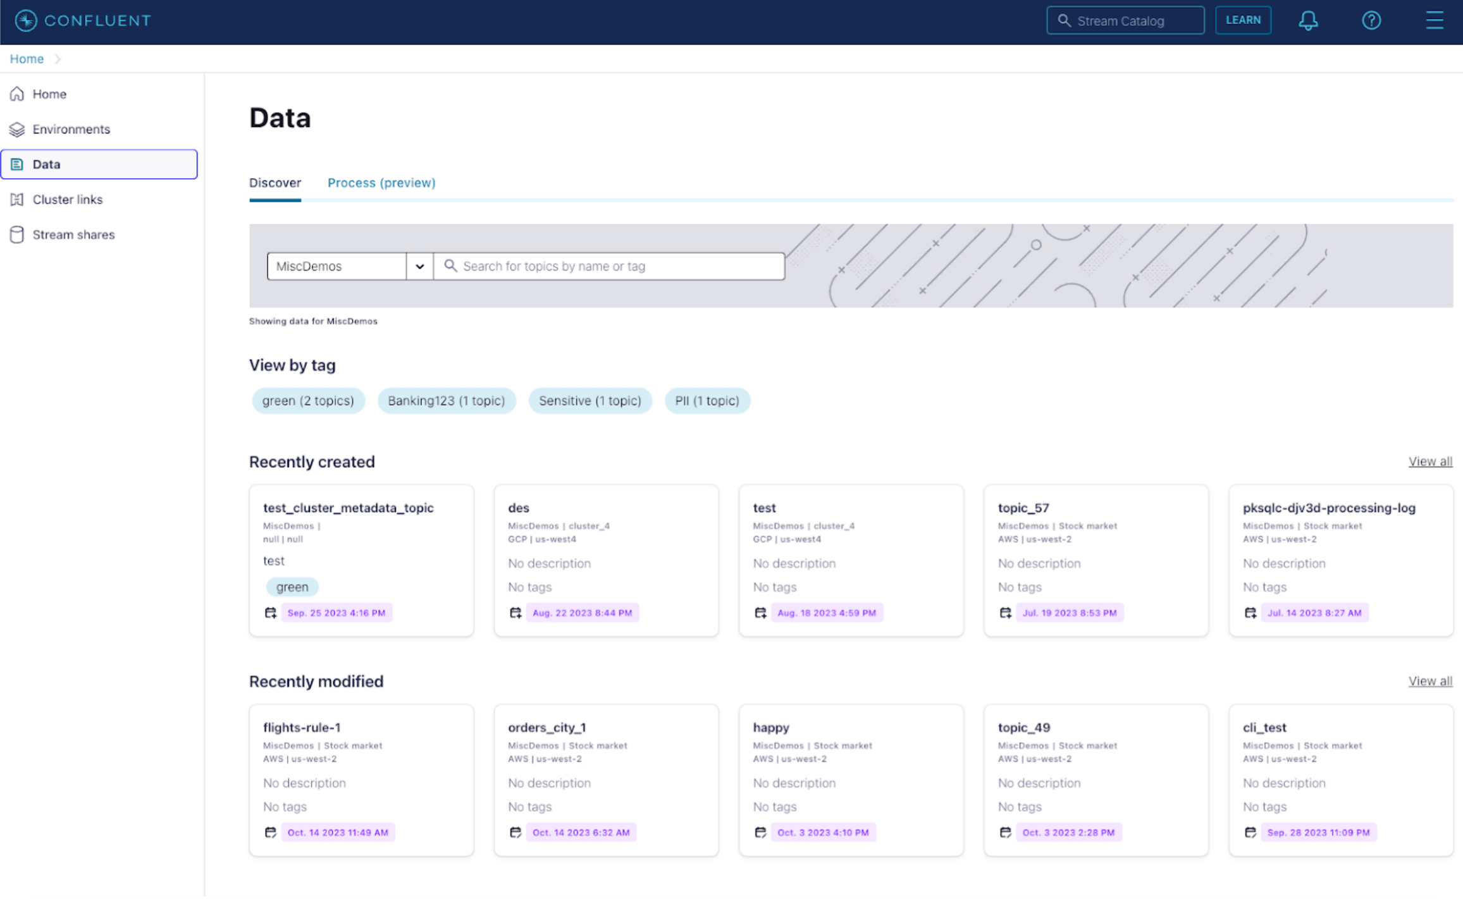1463x899 pixels.
Task: Click calendar icon on cli_test card
Action: tap(1250, 833)
